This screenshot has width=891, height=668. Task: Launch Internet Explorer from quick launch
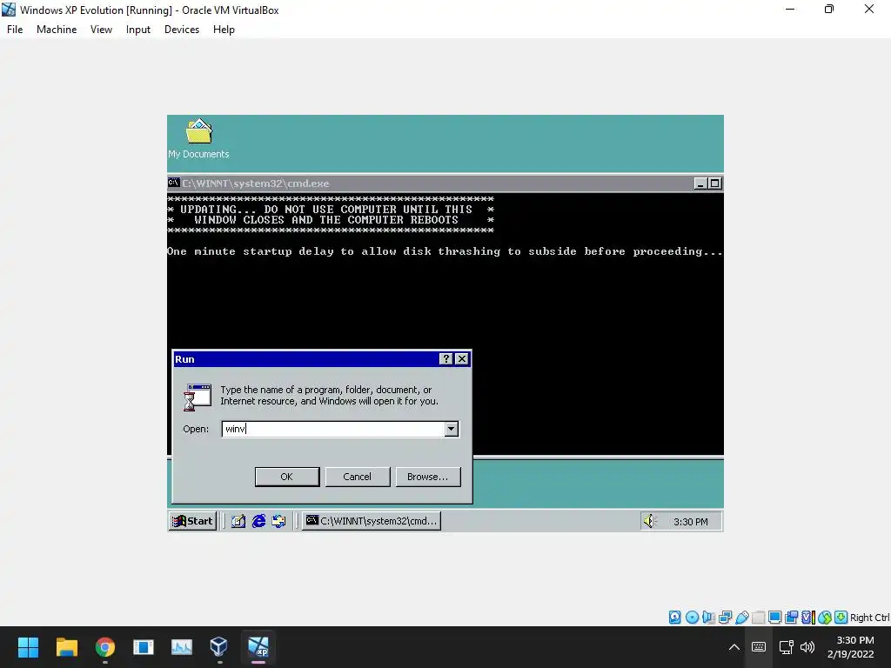258,521
